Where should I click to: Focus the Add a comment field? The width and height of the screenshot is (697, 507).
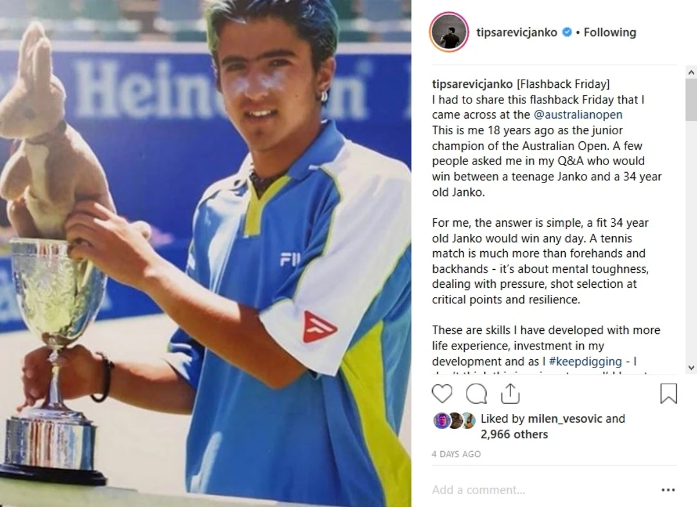pos(542,490)
